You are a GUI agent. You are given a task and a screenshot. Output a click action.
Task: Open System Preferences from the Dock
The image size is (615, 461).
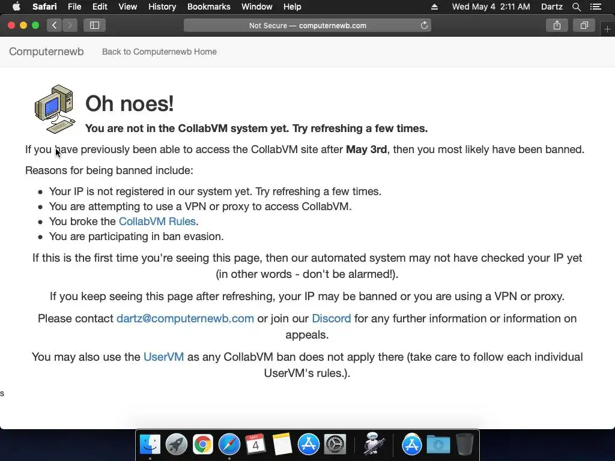[335, 445]
